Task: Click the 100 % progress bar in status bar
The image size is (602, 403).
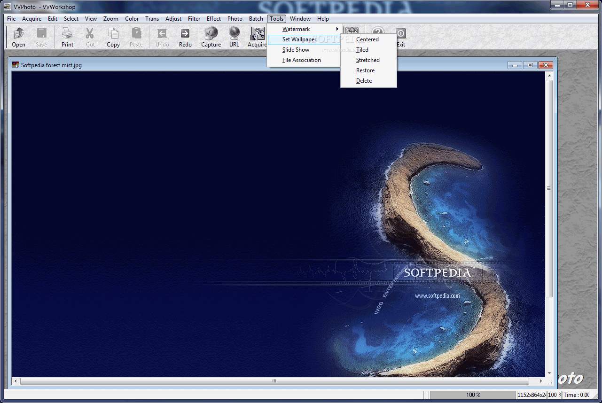Action: [473, 395]
